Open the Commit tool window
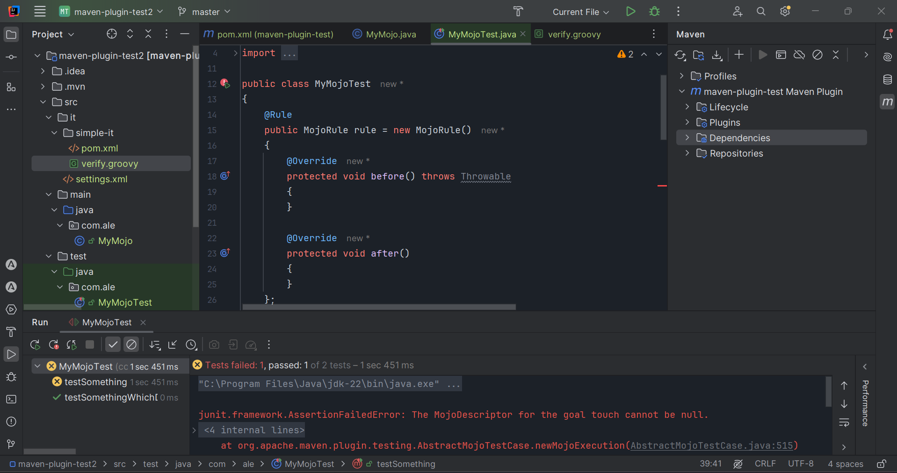 [11, 57]
